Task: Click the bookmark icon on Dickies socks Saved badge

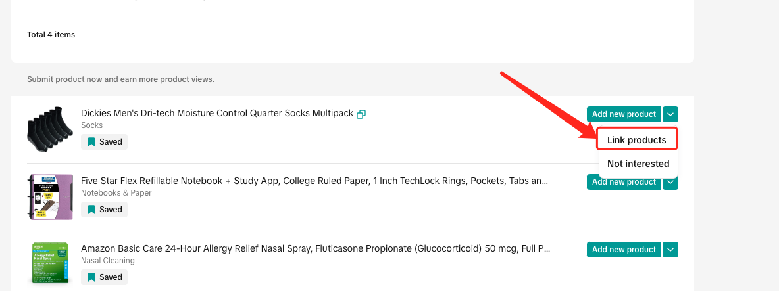Action: 91,142
